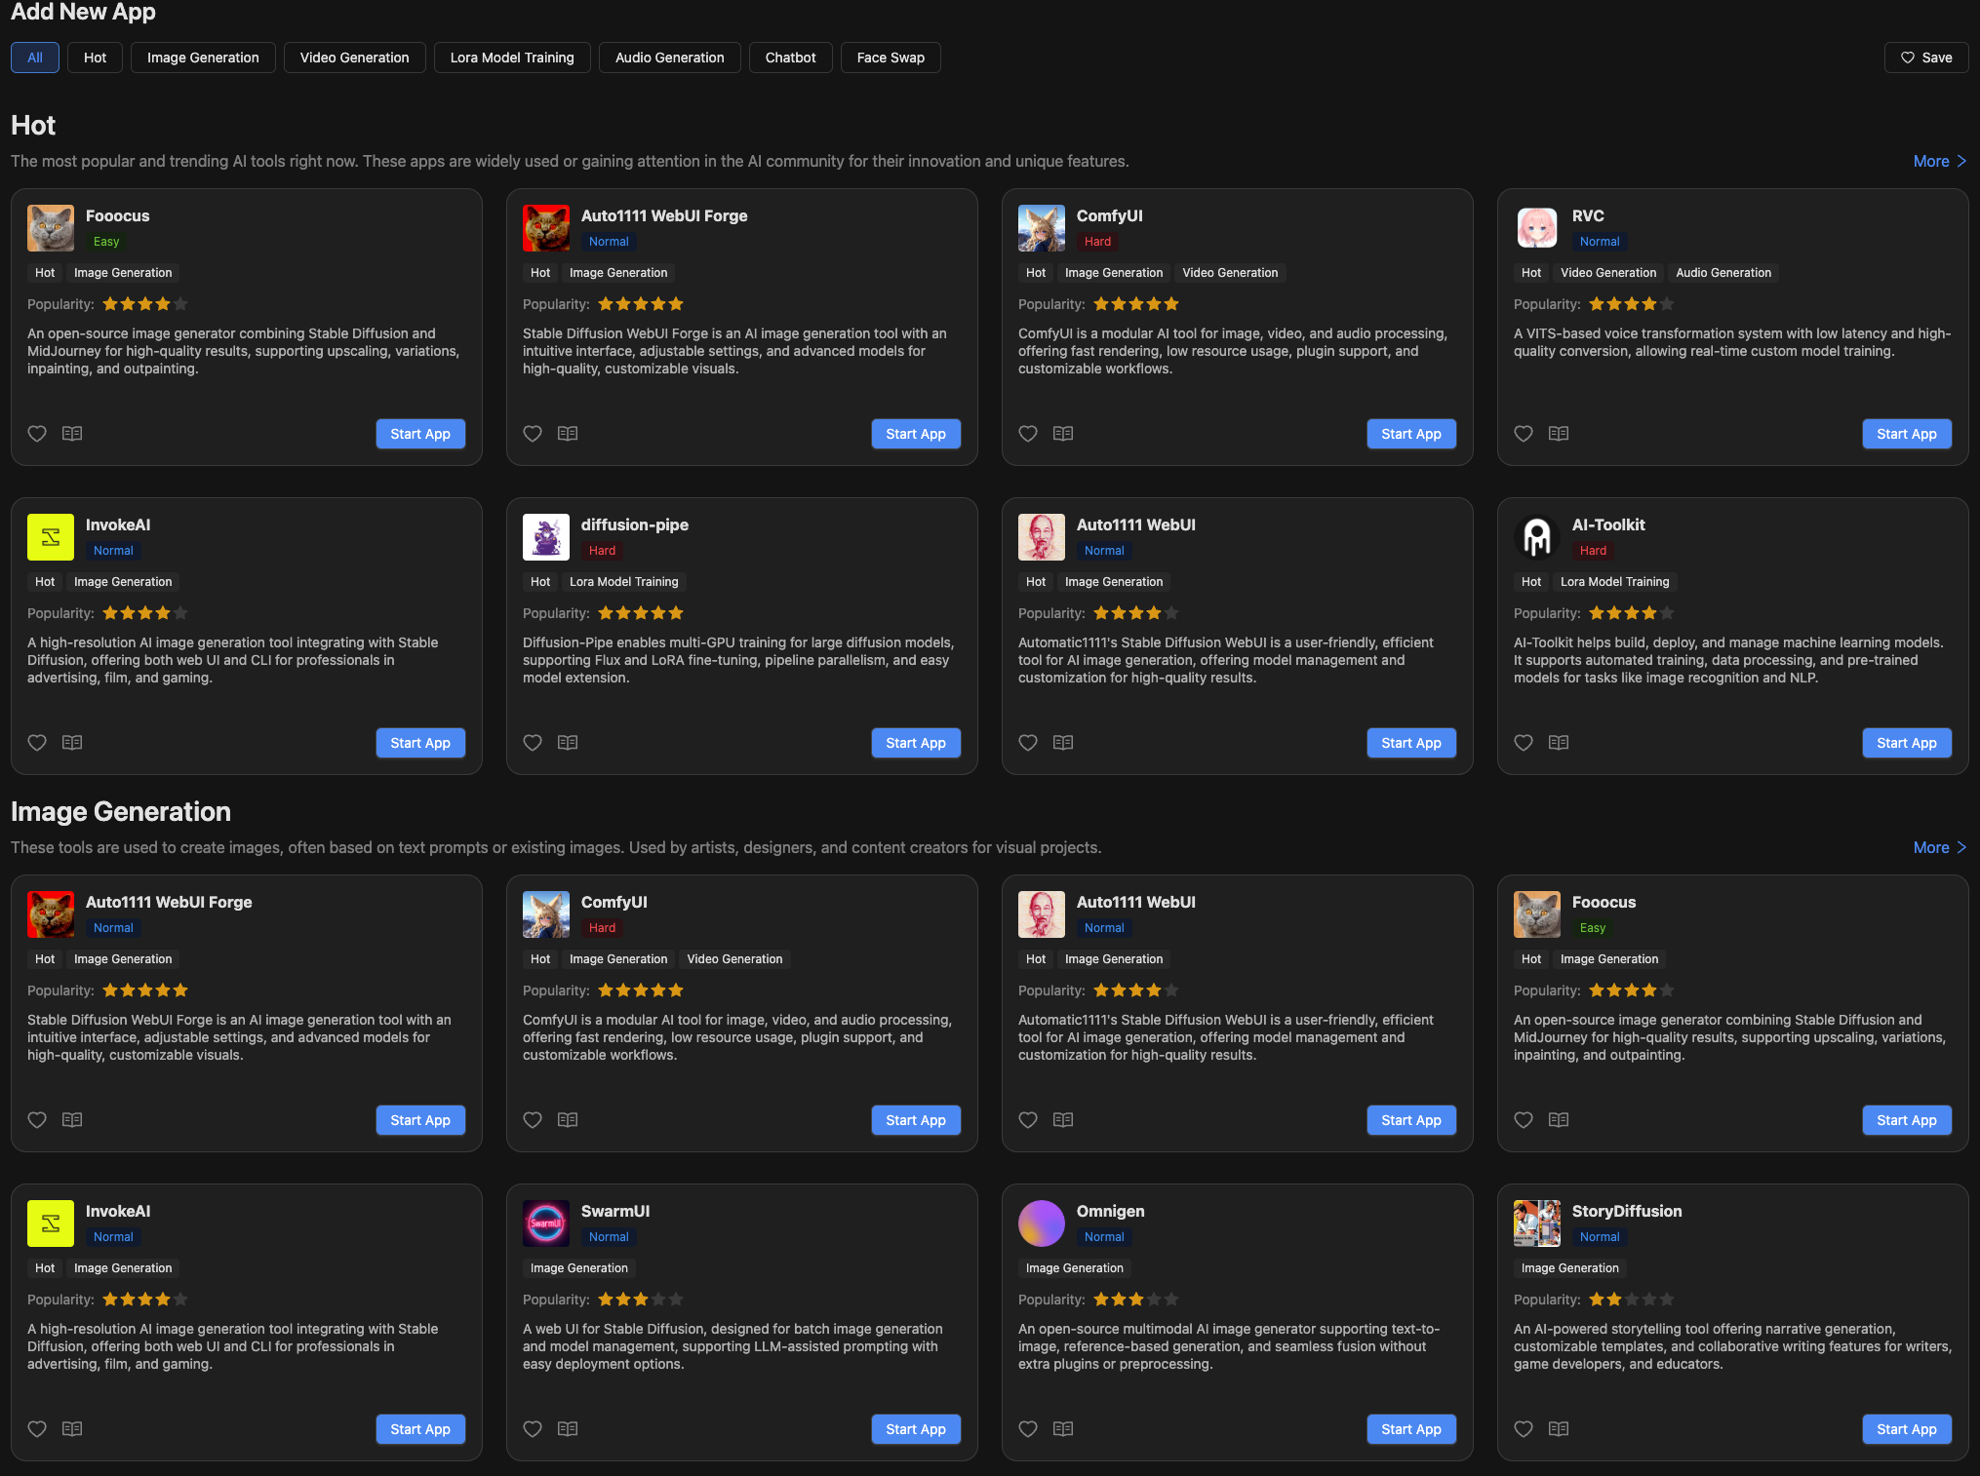Start the AI-Toolkit app
The width and height of the screenshot is (1980, 1476).
click(1907, 743)
